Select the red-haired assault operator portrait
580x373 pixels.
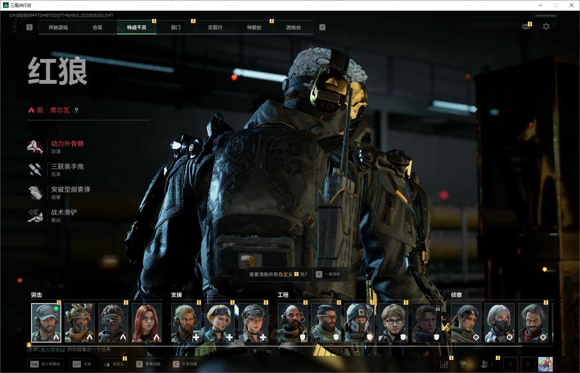coord(147,323)
